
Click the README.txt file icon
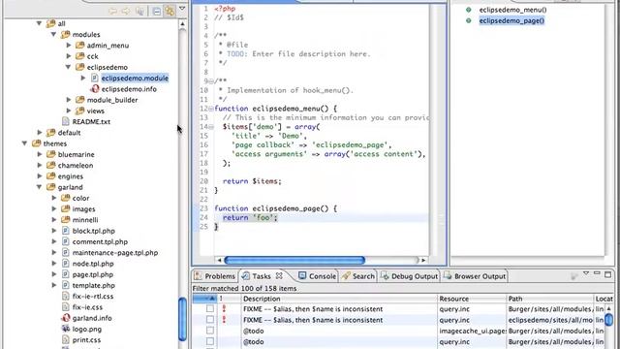point(66,121)
